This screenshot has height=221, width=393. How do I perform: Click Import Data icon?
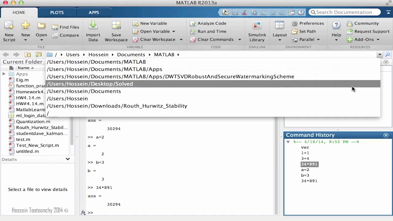pyautogui.click(x=93, y=25)
